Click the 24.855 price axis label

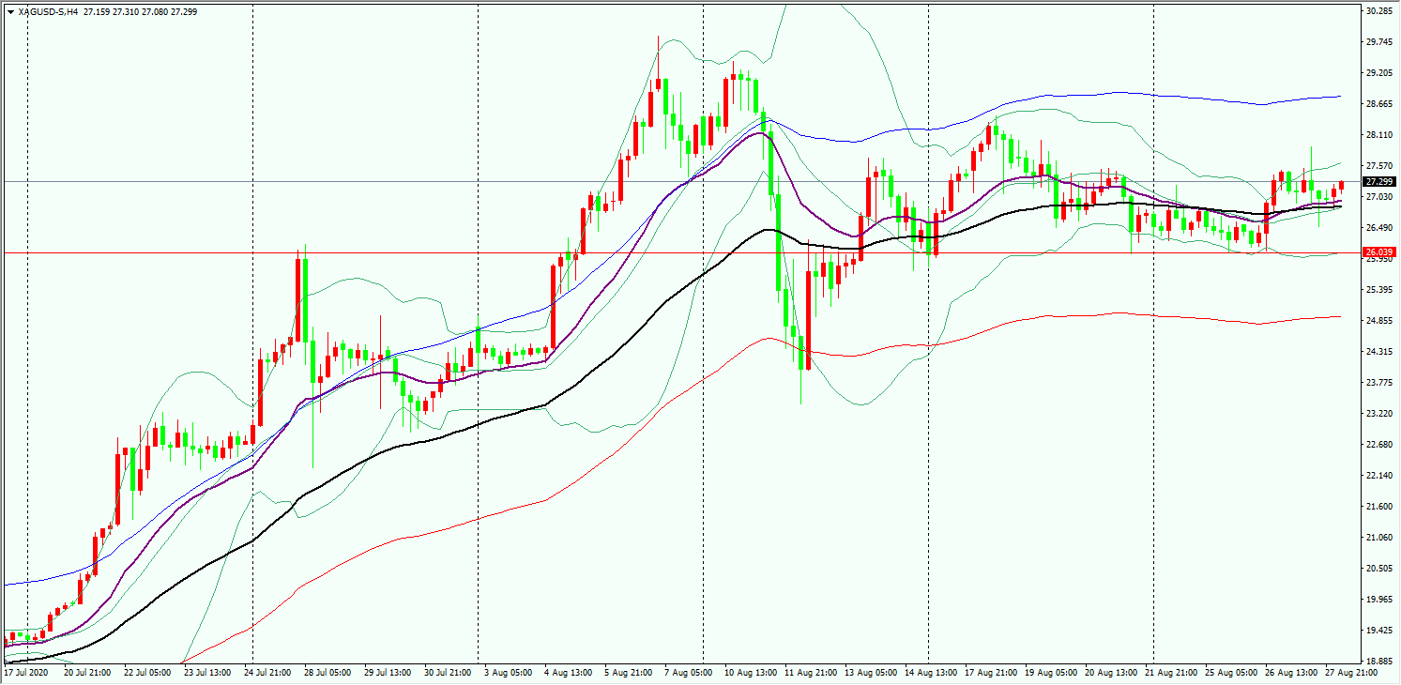[x=1378, y=321]
